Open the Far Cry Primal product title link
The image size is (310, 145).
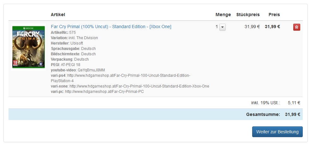(x=111, y=27)
